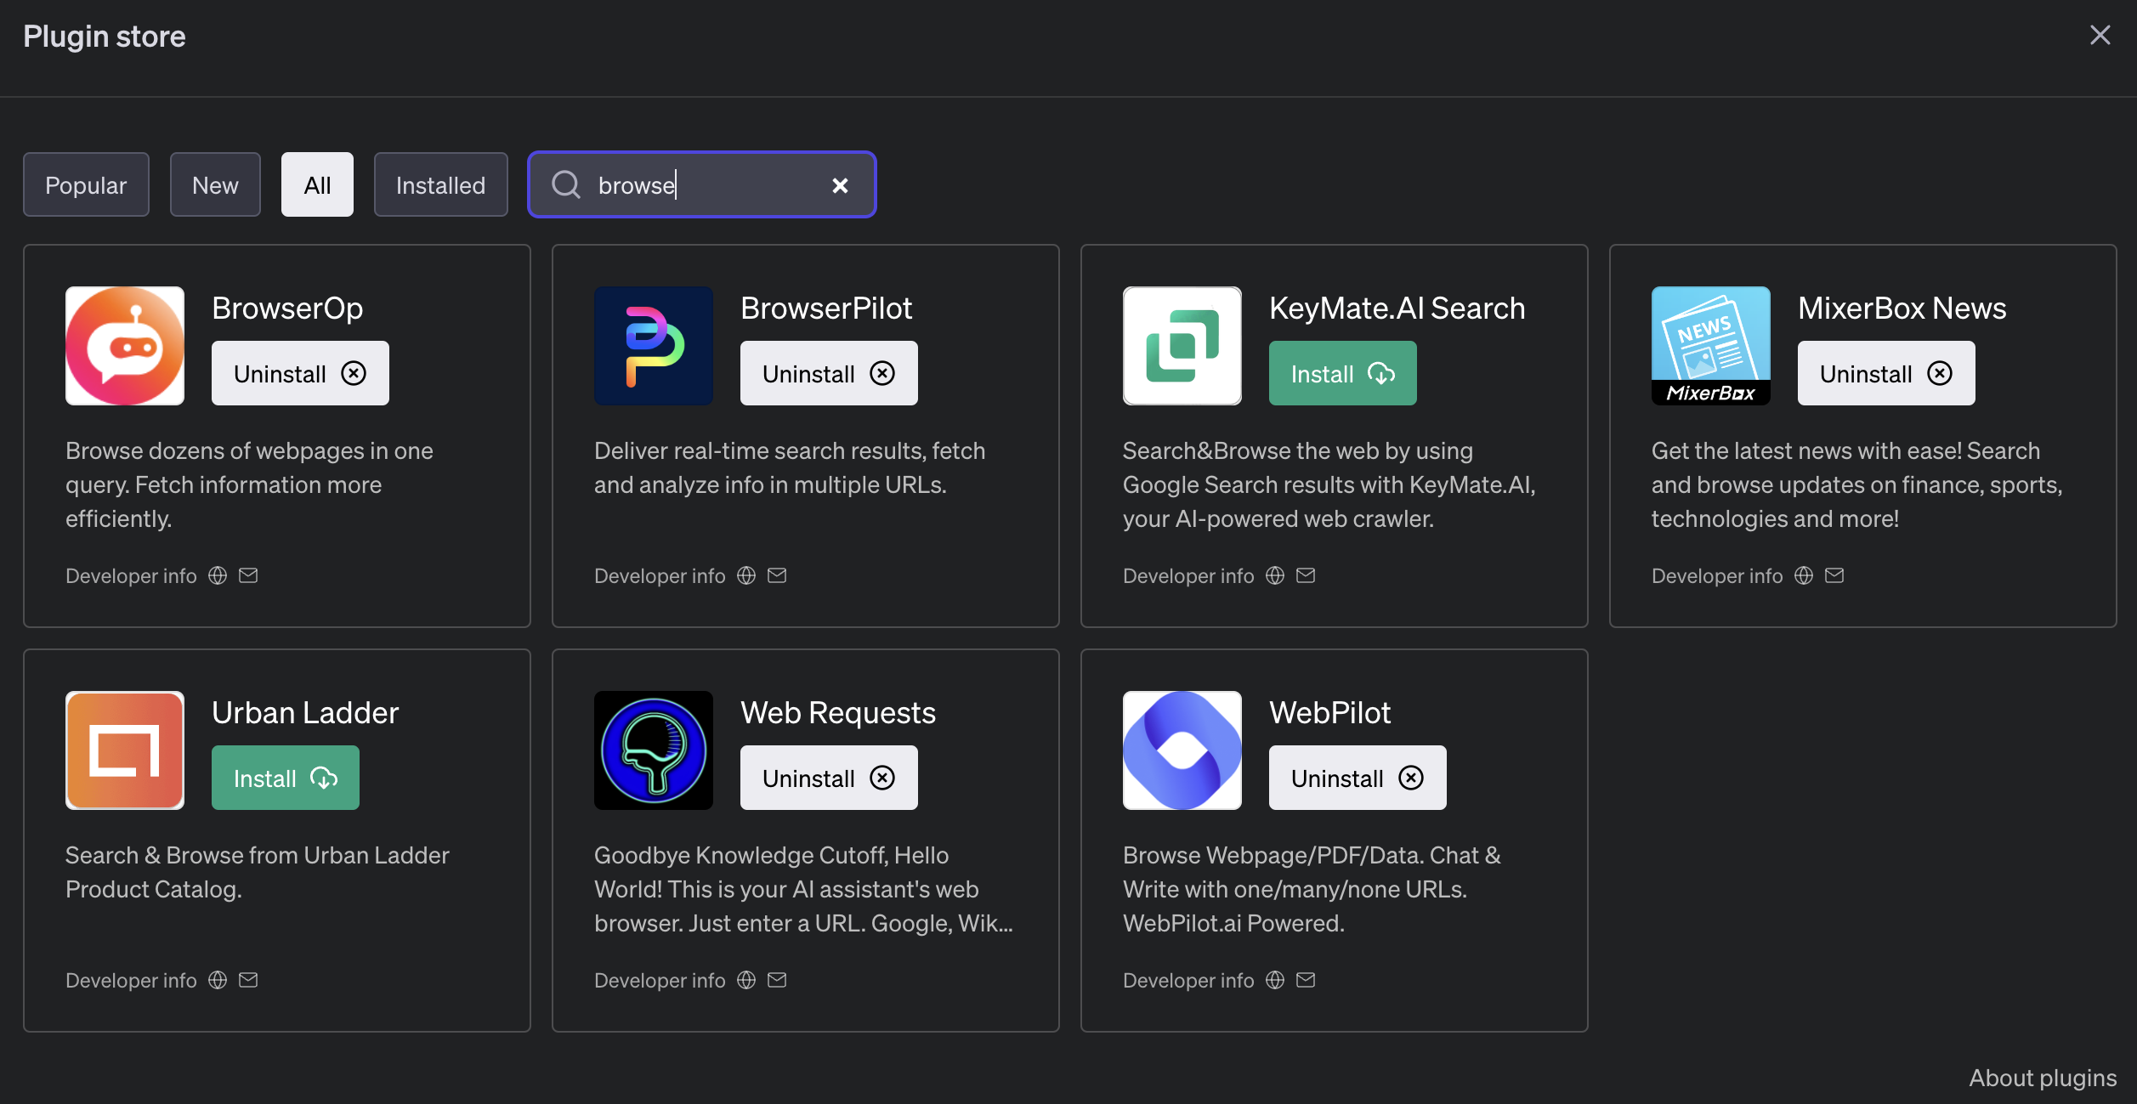Select the Popular tab
This screenshot has width=2137, height=1104.
tap(86, 183)
